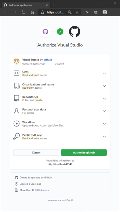Image resolution: width=120 pixels, height=212 pixels.
Task: Open the Settings and more ellipsis menu
Action: click(114, 12)
